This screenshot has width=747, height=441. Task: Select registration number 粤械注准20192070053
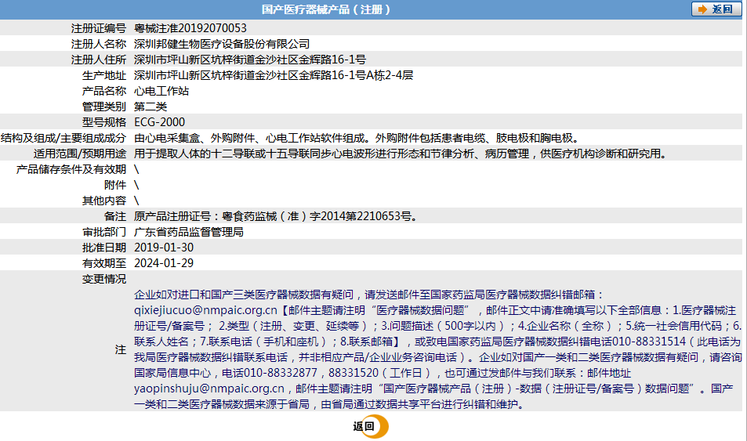coord(190,28)
